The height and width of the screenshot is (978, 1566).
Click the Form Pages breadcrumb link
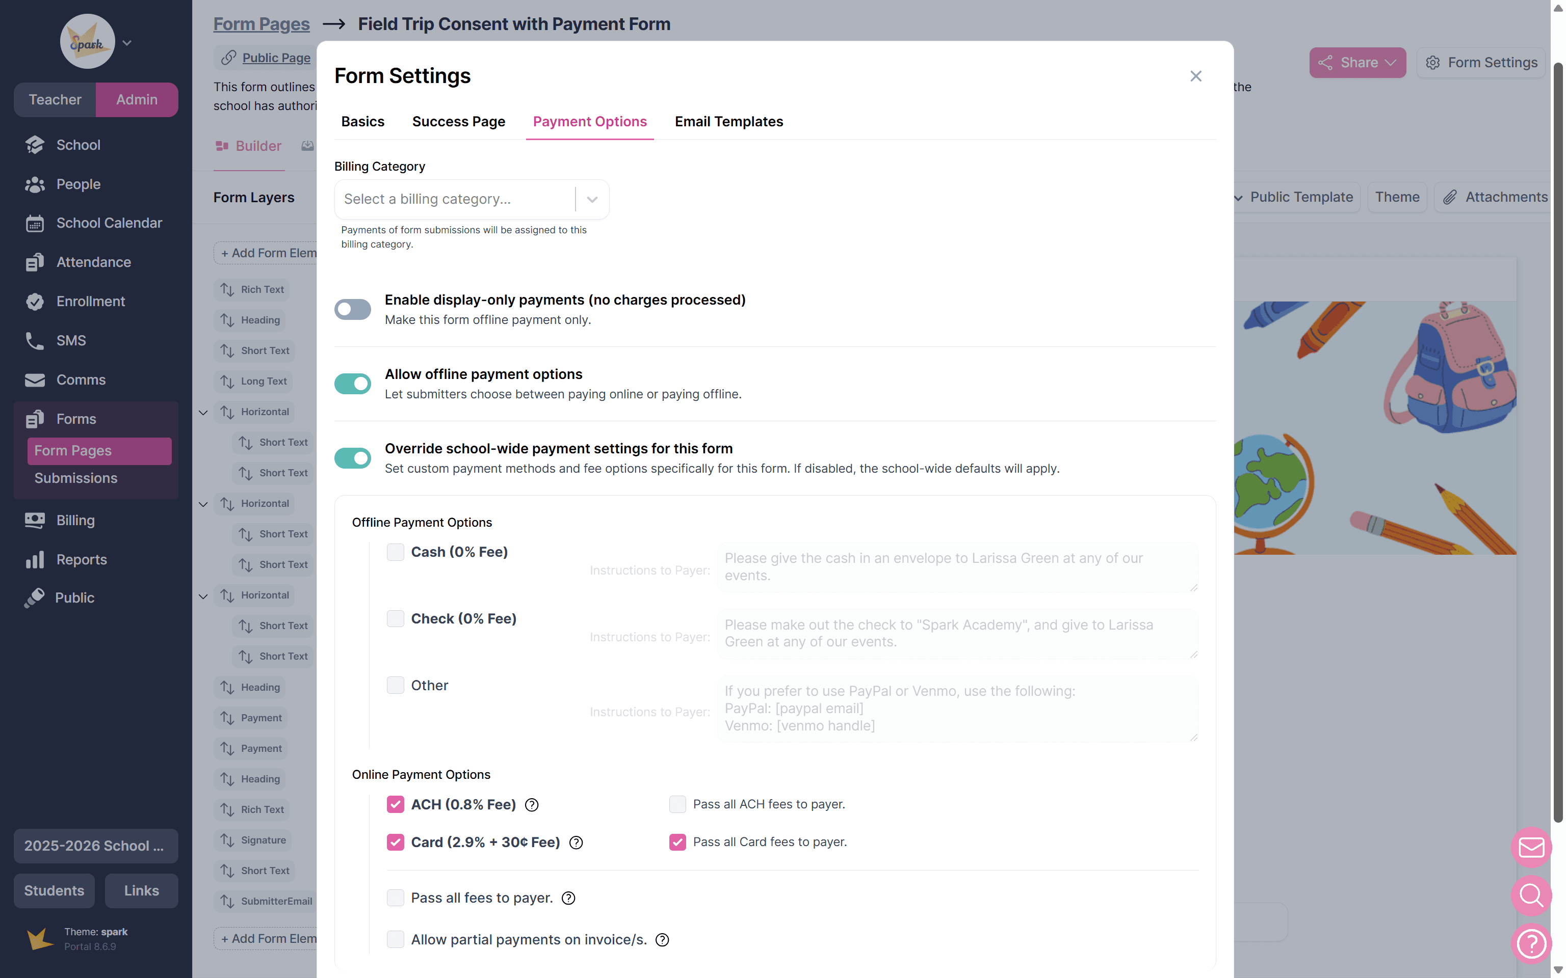262,24
